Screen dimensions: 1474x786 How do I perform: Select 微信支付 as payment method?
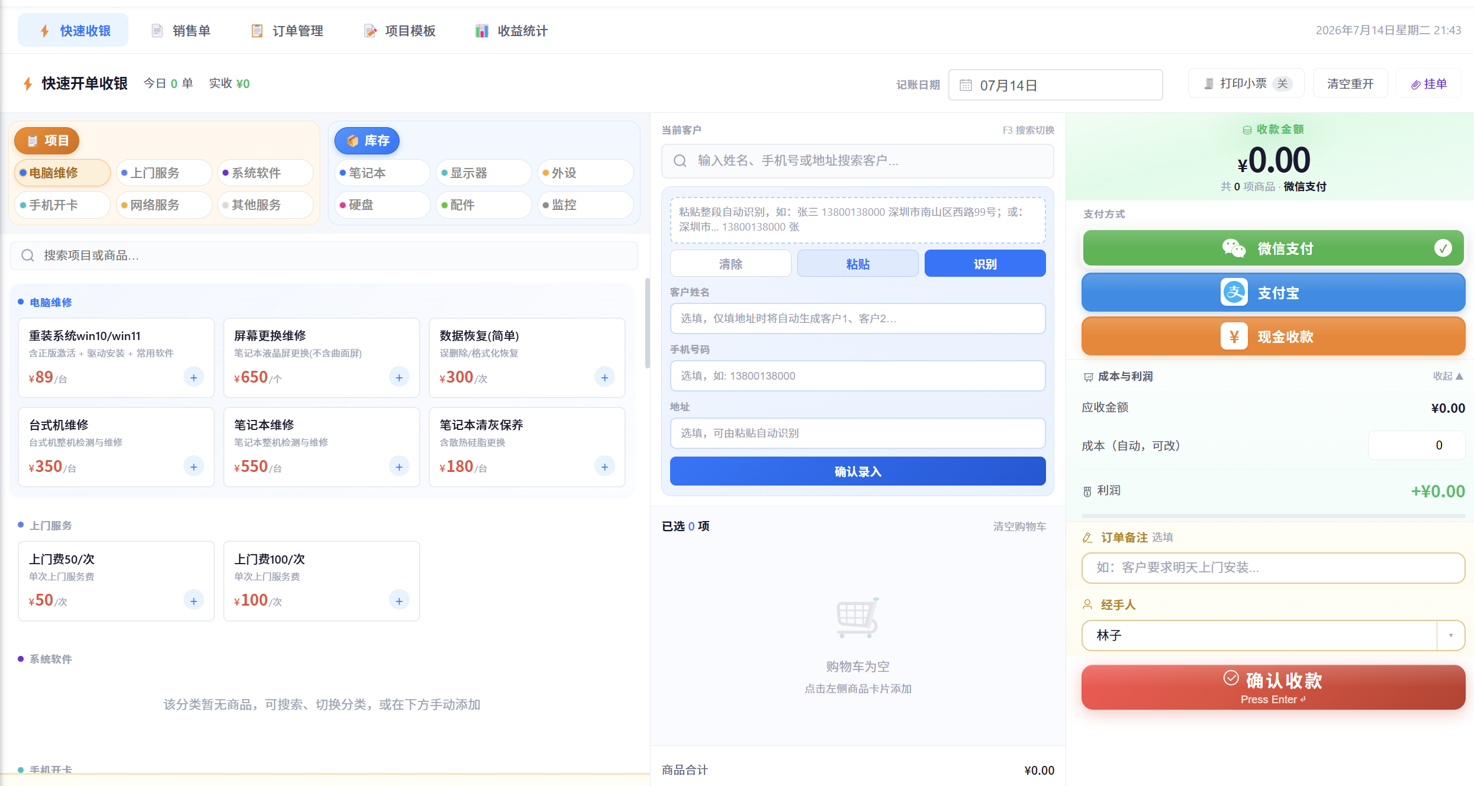point(1273,248)
